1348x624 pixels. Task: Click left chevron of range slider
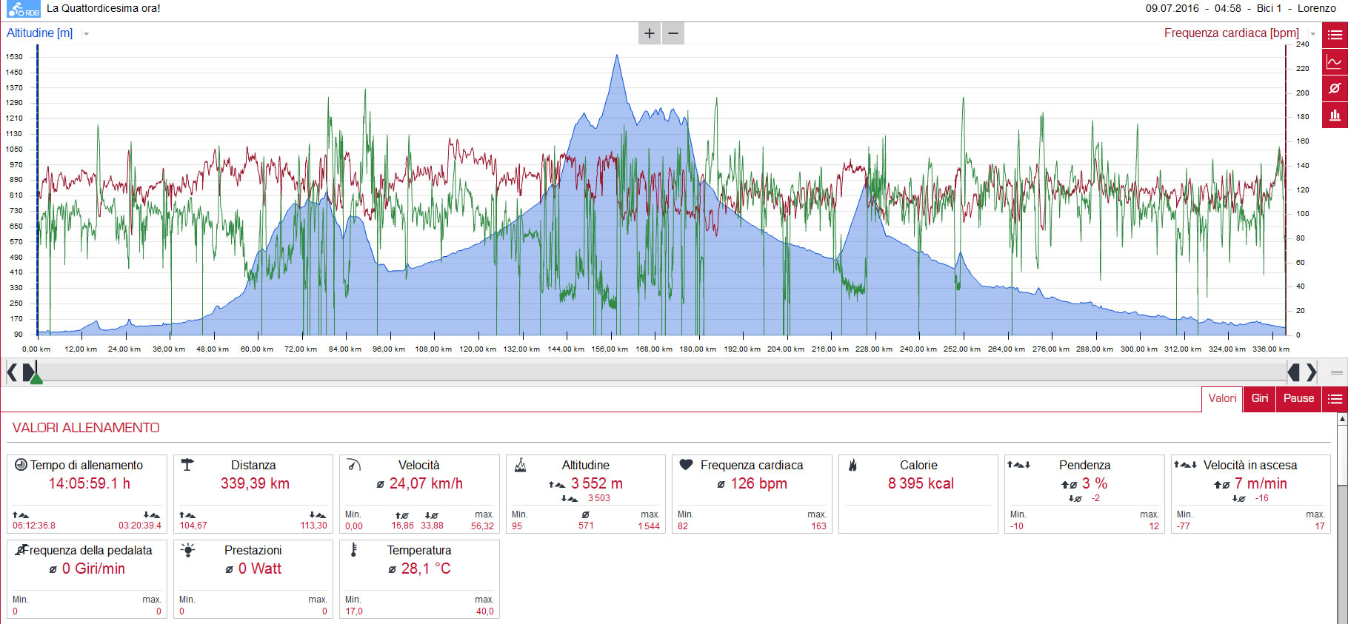12,372
